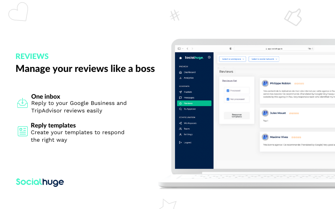Open Workspaces under Configuration
The height and width of the screenshot is (209, 335).
coord(190,123)
